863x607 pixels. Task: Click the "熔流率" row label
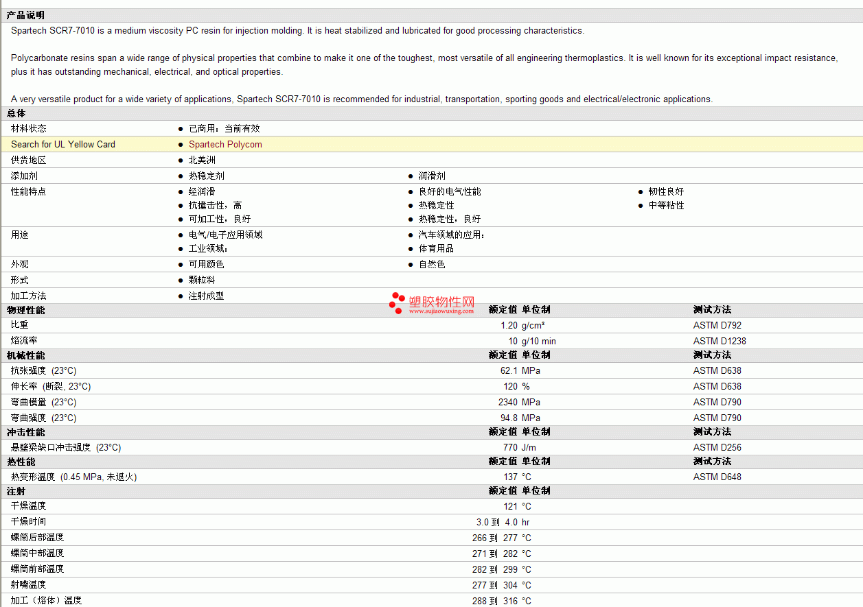click(x=24, y=341)
